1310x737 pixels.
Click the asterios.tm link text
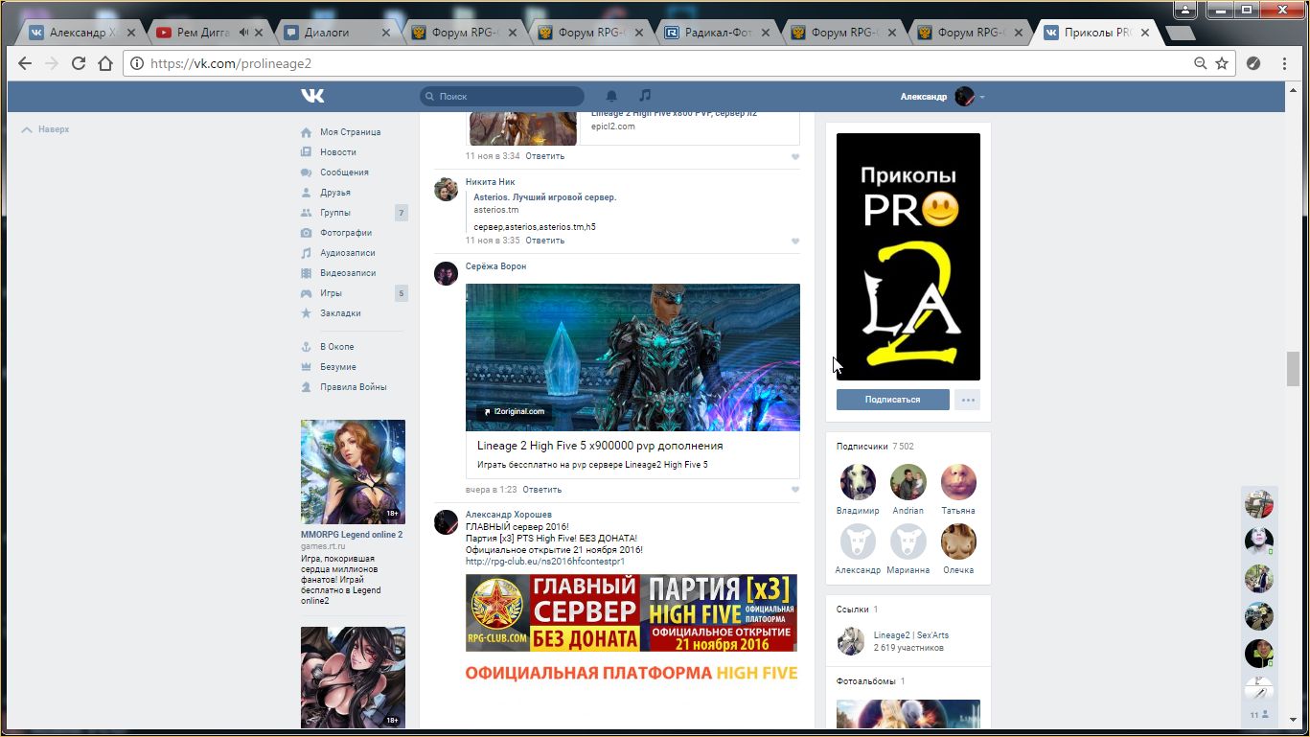[496, 210]
